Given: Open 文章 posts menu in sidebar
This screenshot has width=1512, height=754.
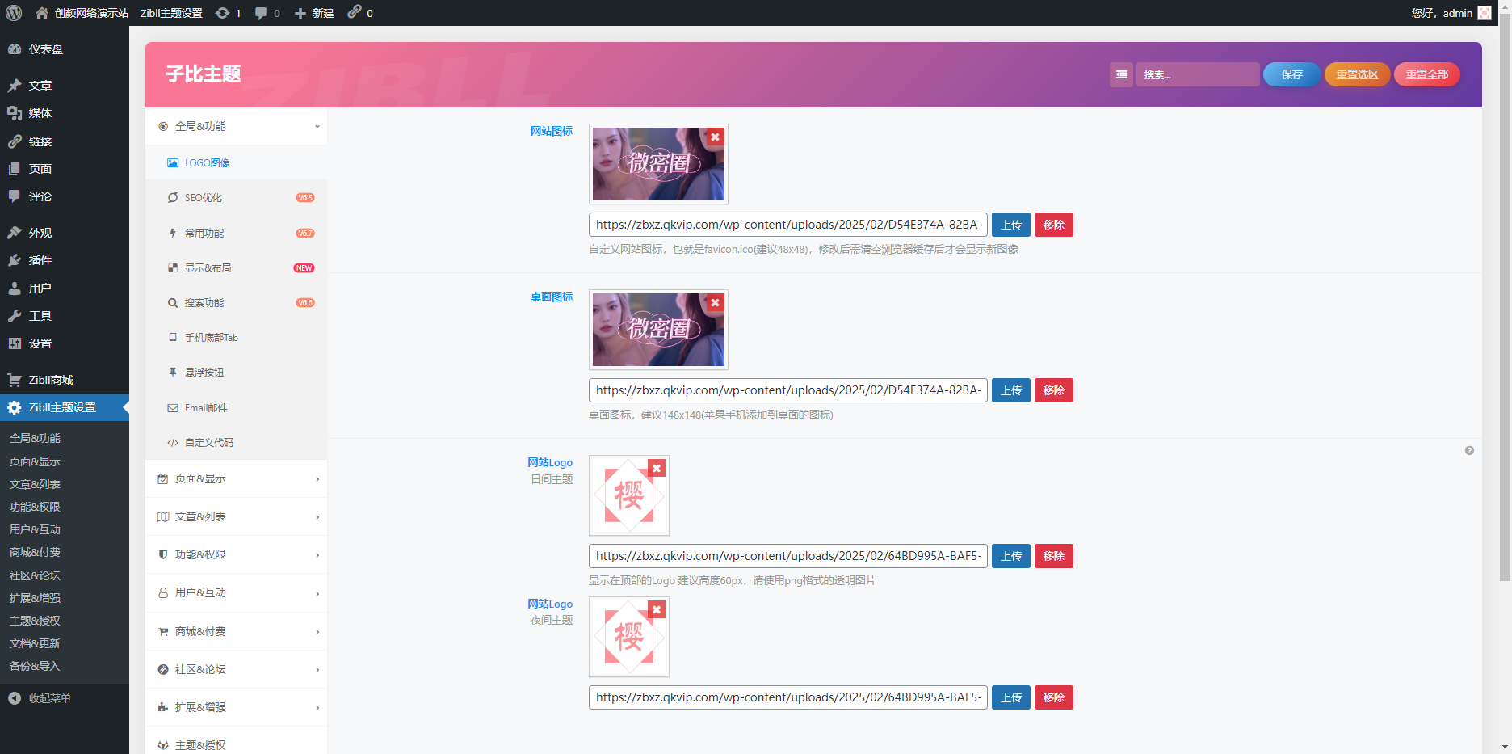Looking at the screenshot, I should 65,86.
